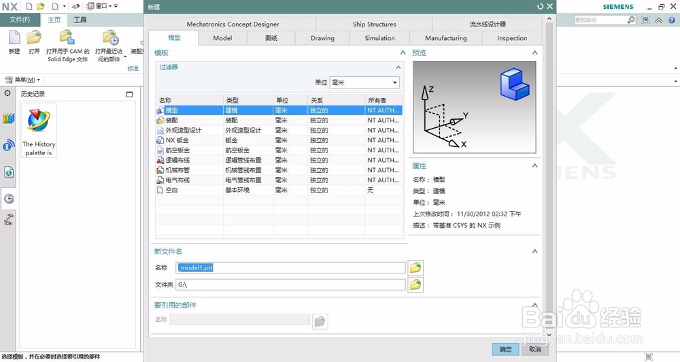Click the disabled part-reference folder icon
Image resolution: width=680 pixels, height=362 pixels.
tap(320, 322)
